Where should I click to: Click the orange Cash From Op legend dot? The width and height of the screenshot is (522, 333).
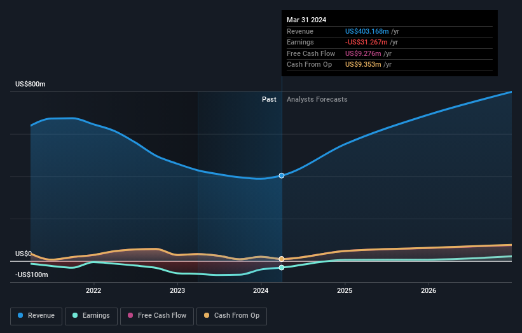207,315
